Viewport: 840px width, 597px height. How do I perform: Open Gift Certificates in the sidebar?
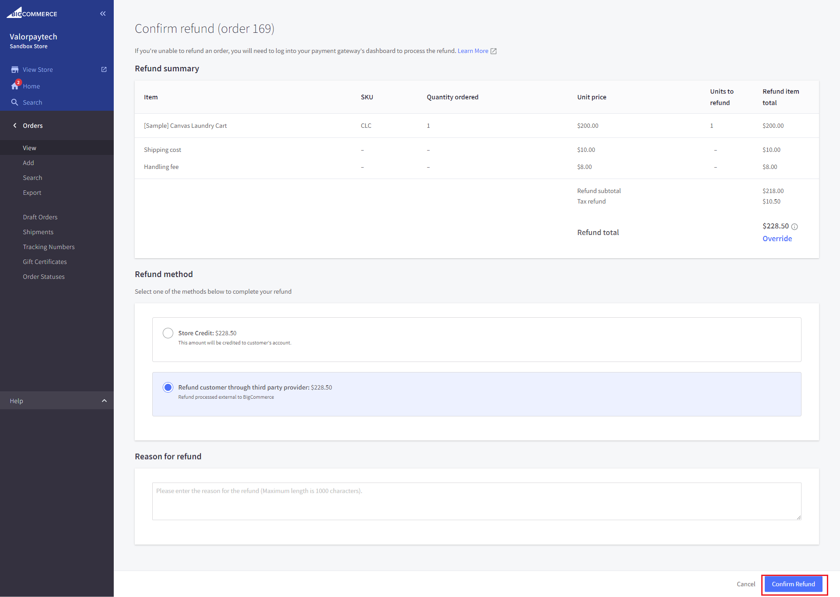tap(45, 262)
